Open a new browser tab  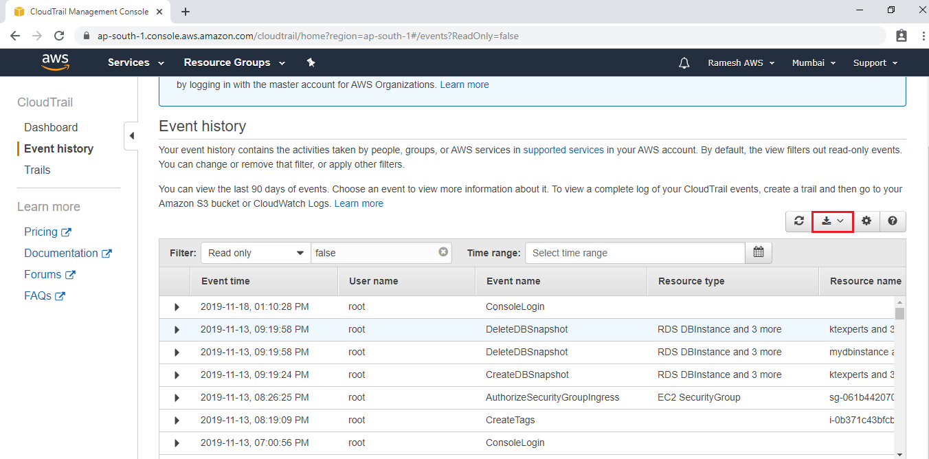186,12
